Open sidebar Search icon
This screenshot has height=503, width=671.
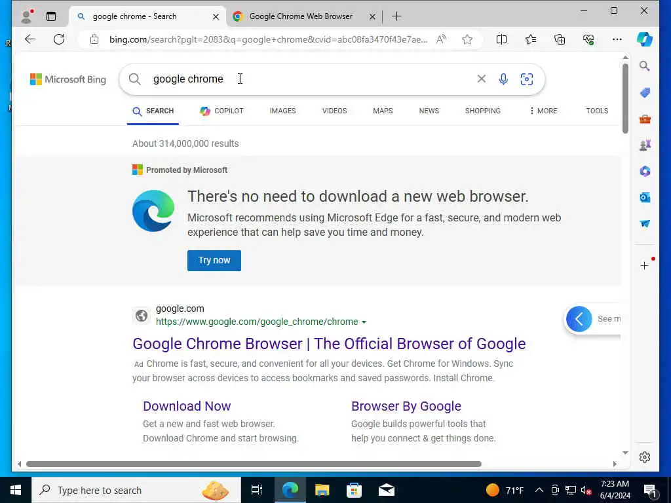pyautogui.click(x=645, y=66)
